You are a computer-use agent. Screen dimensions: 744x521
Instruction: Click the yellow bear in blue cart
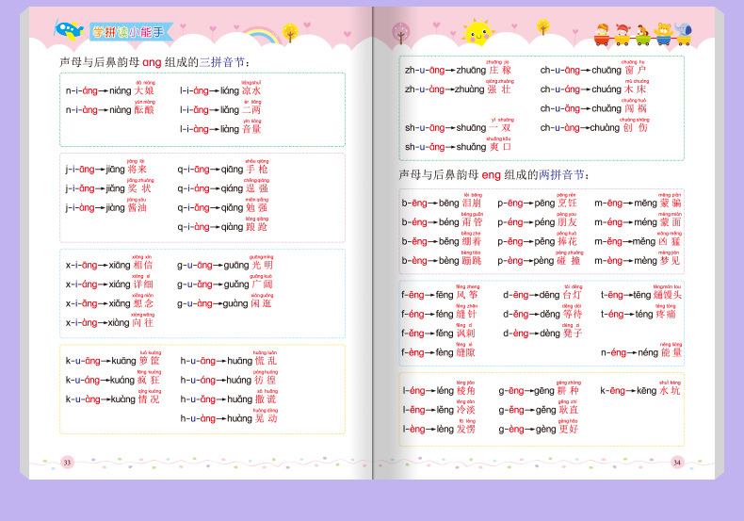click(x=664, y=34)
